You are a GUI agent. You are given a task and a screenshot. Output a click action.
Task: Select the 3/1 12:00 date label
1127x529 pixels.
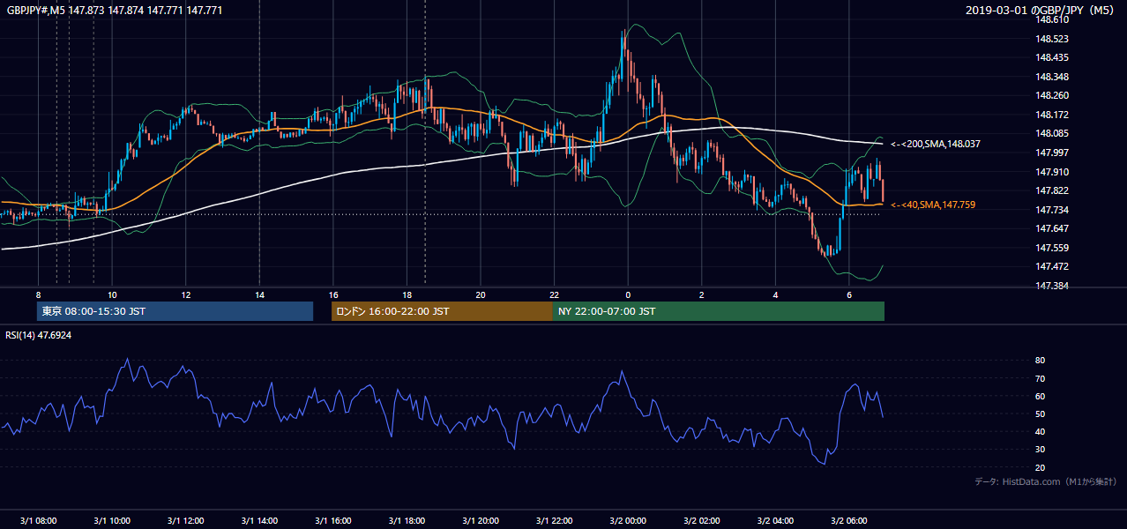186,521
